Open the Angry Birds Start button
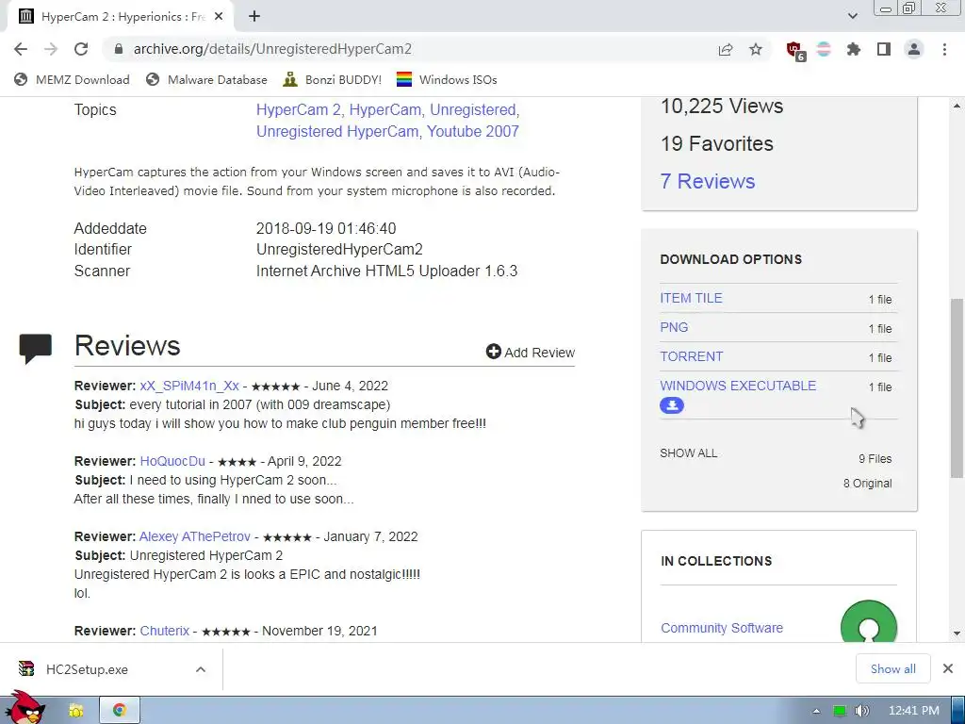 25,707
